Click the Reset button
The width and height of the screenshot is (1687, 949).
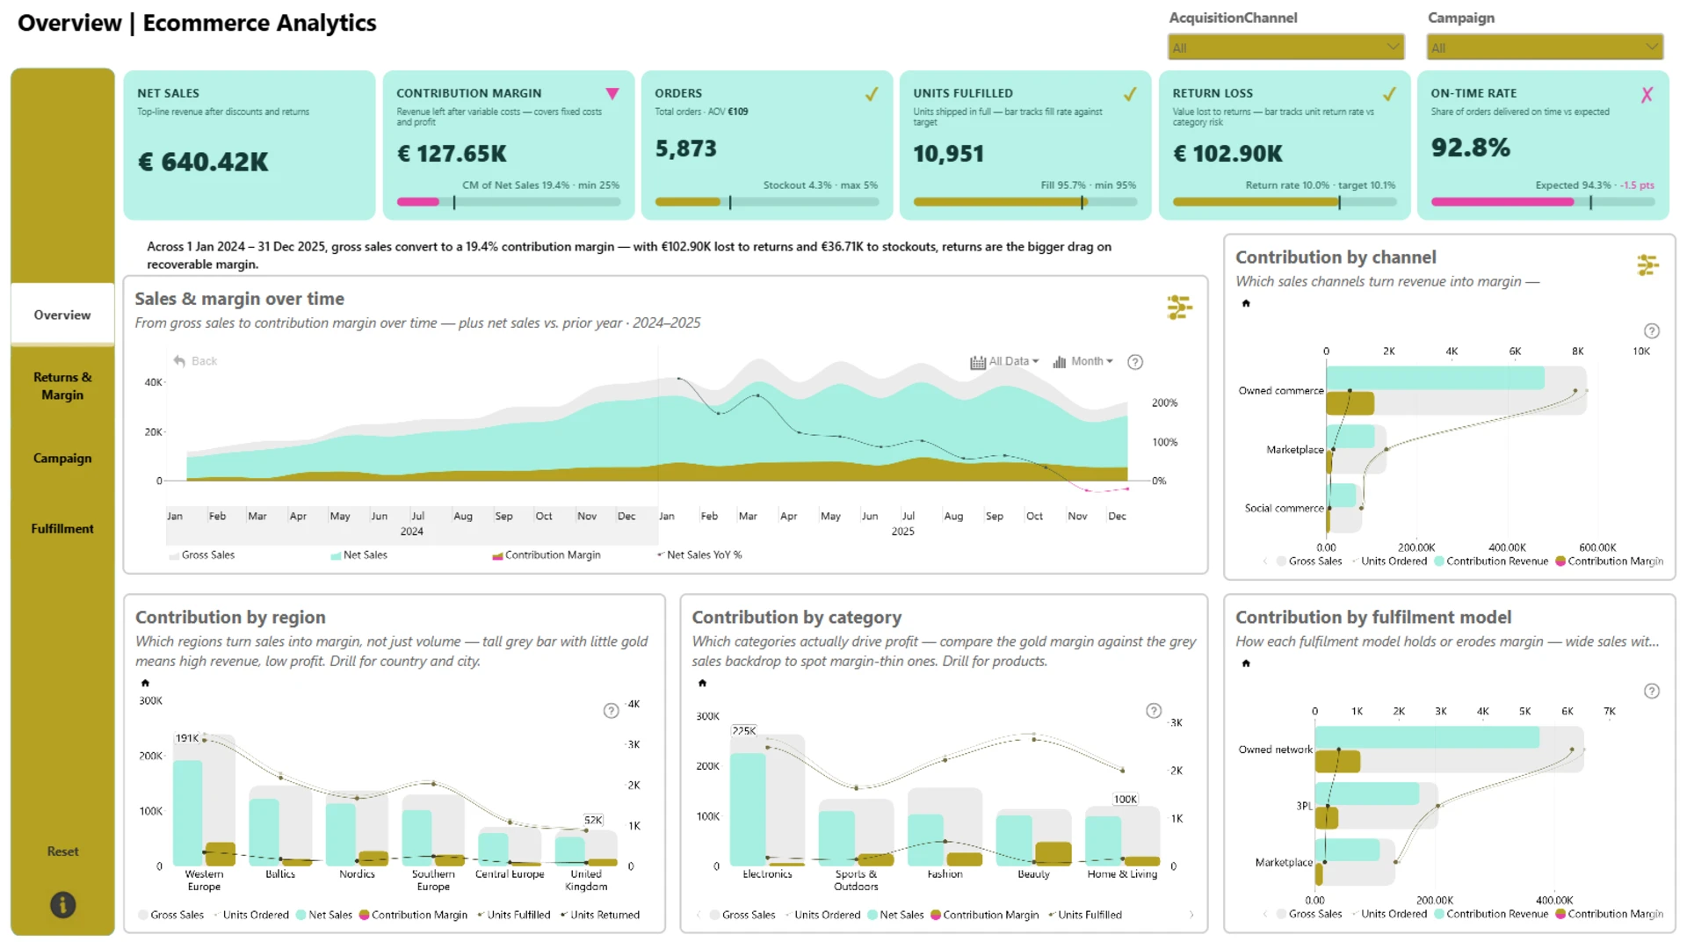62,851
